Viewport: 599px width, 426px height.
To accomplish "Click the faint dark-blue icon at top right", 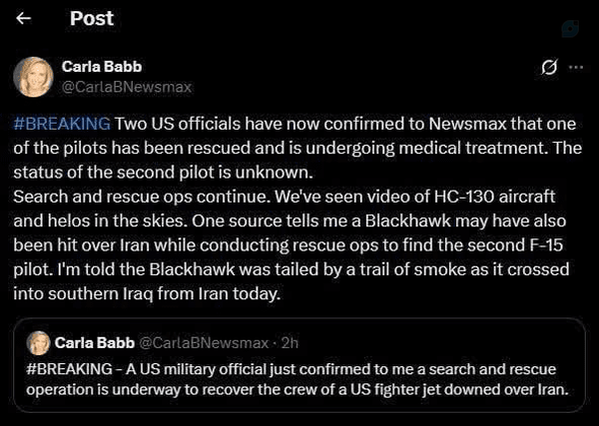I will point(570,29).
